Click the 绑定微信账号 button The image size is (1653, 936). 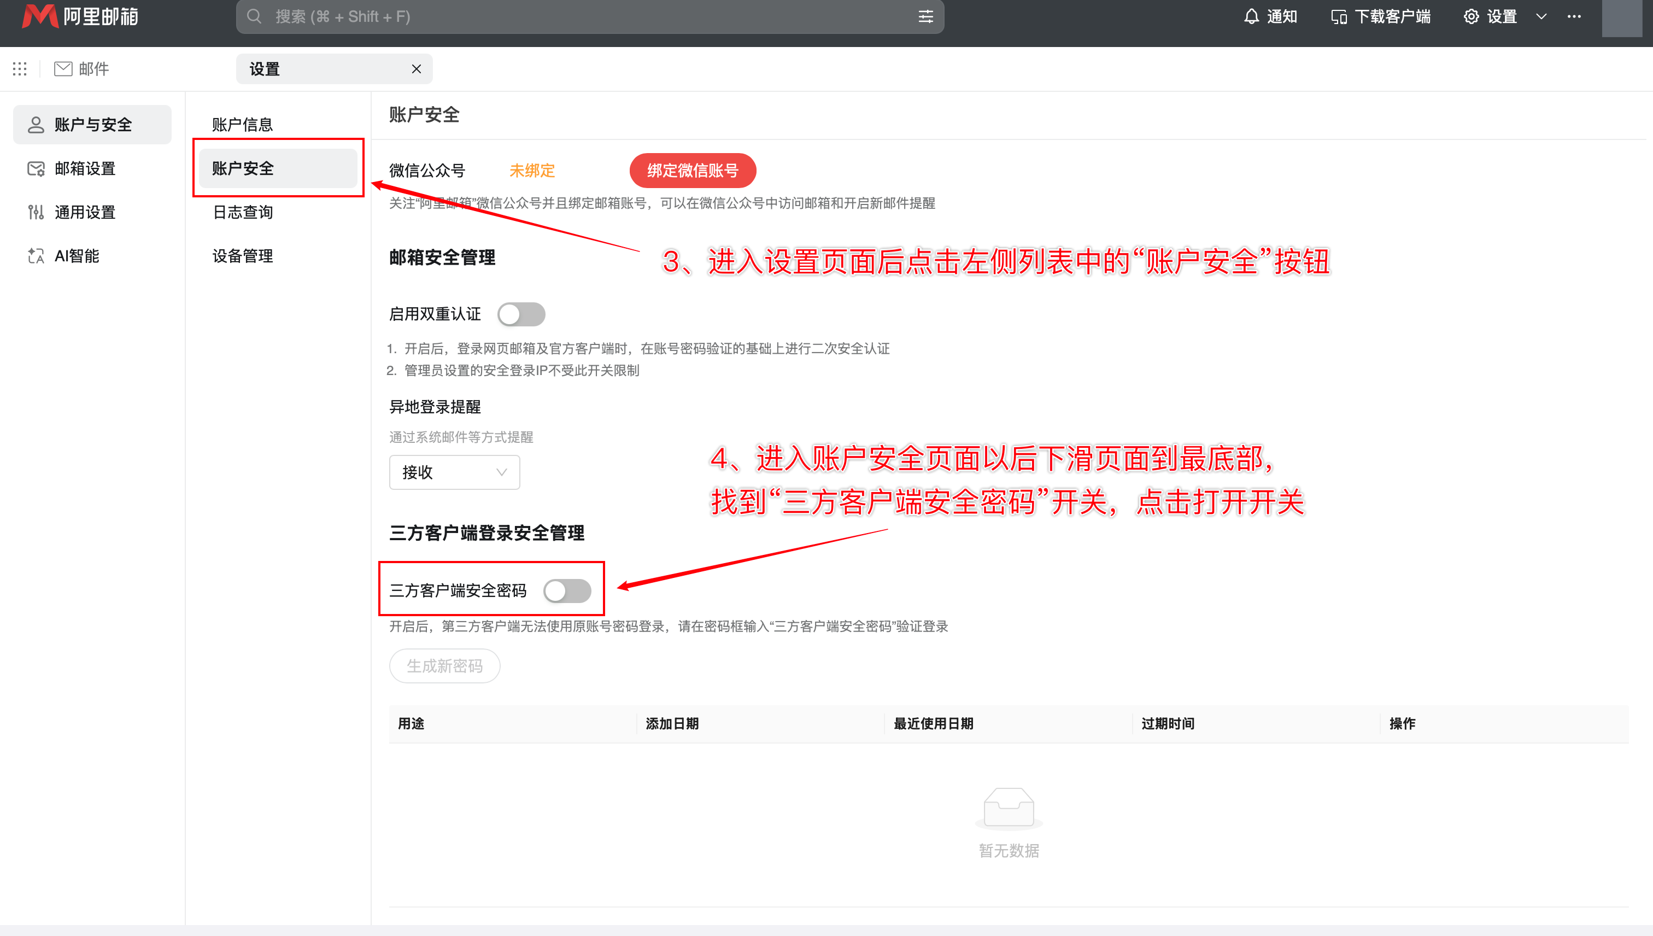[693, 171]
